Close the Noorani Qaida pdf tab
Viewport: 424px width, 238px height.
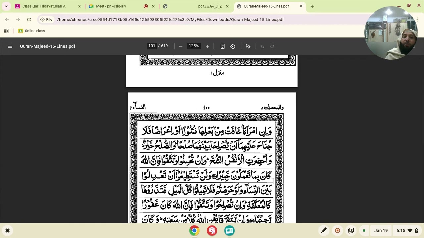(x=227, y=6)
